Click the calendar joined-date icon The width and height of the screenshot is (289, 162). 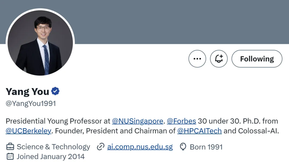click(x=10, y=156)
